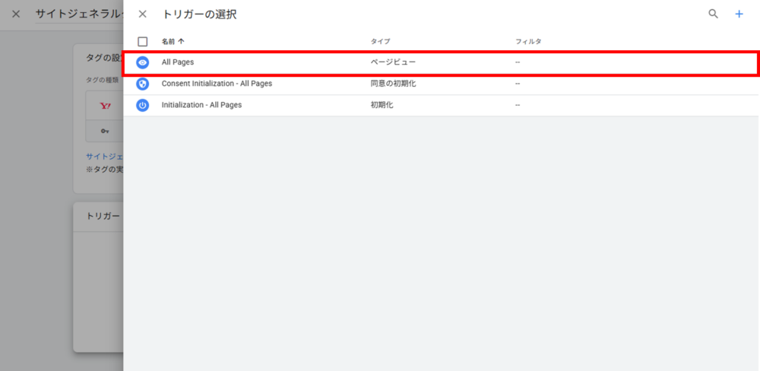Viewport: 760px width, 371px height.
Task: Click the タイプ column header
Action: pyautogui.click(x=380, y=42)
